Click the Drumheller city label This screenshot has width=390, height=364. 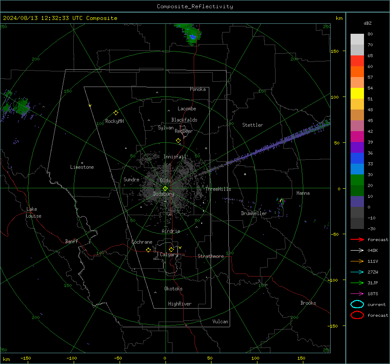point(254,213)
